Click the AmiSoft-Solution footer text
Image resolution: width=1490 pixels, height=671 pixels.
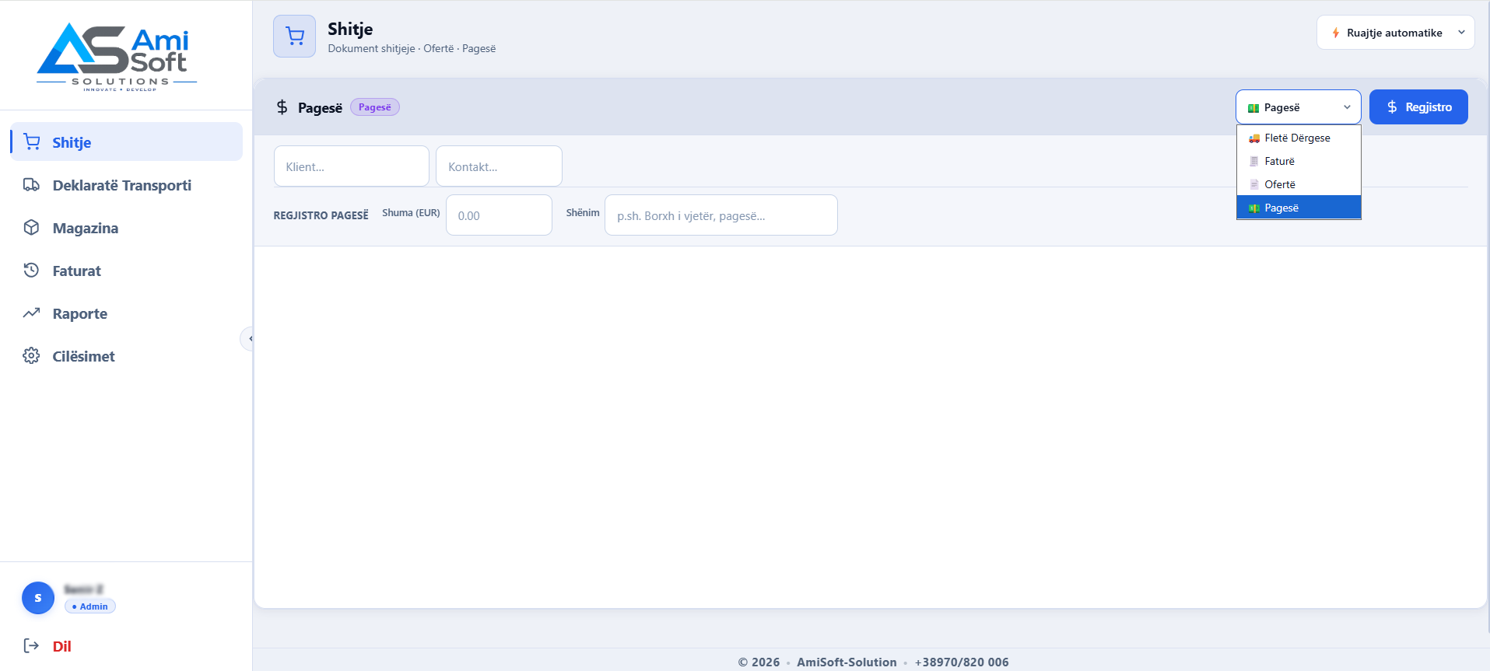[847, 662]
